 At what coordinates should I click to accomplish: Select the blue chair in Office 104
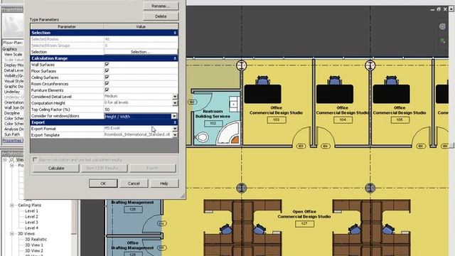click(x=334, y=80)
